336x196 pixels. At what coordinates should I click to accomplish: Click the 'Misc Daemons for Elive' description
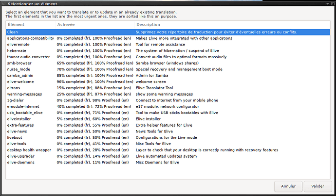(x=157, y=162)
